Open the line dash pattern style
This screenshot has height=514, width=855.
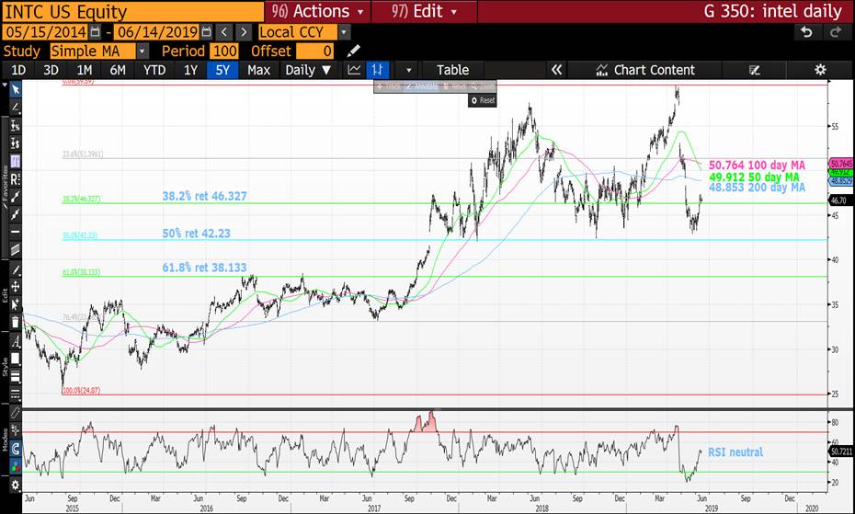[16, 394]
